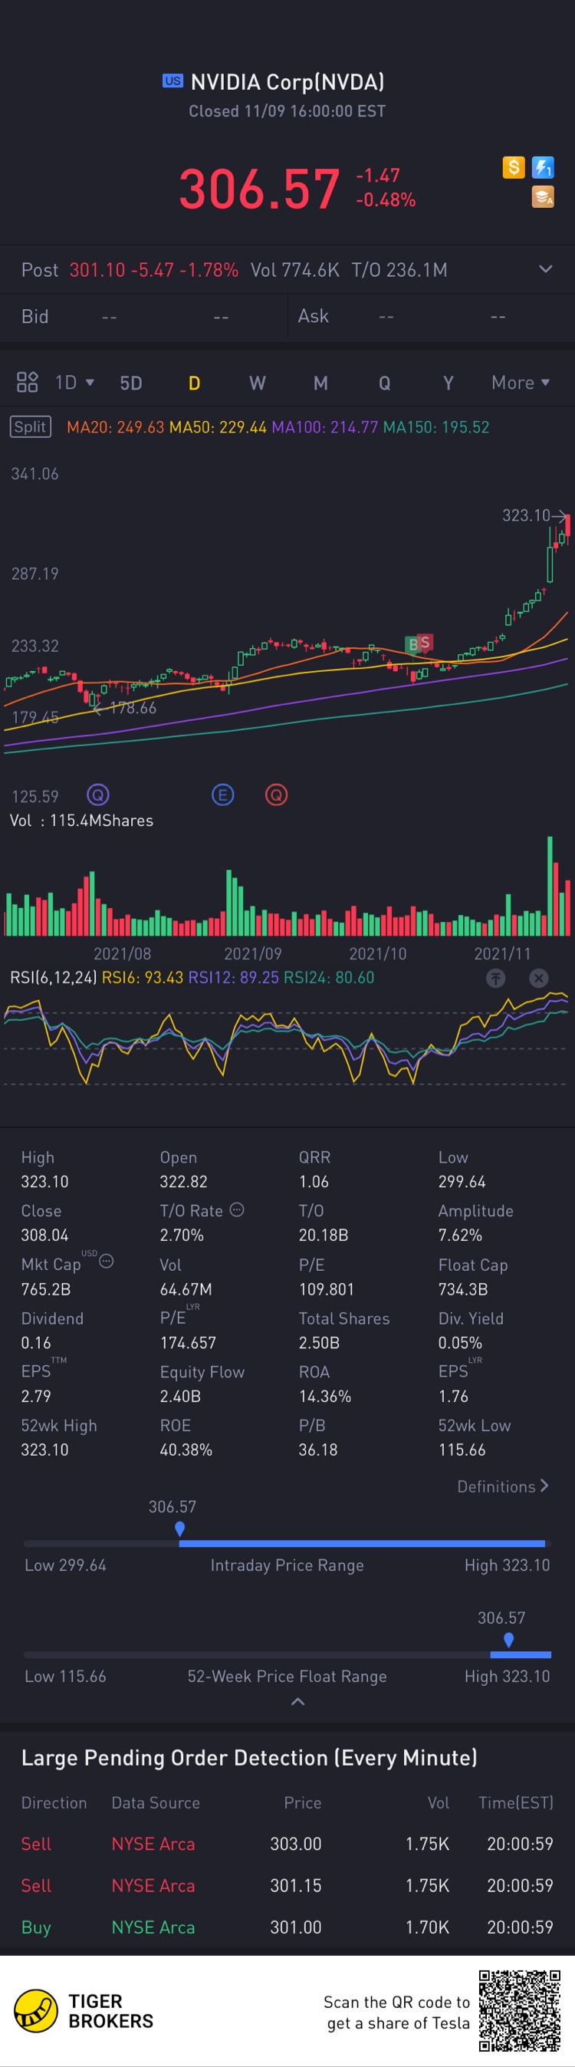Expand the post-market quote details chevron

tap(545, 268)
